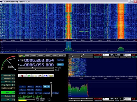Click lower RBW right arrow stepper
This screenshot has height=102, width=137.
107,99
